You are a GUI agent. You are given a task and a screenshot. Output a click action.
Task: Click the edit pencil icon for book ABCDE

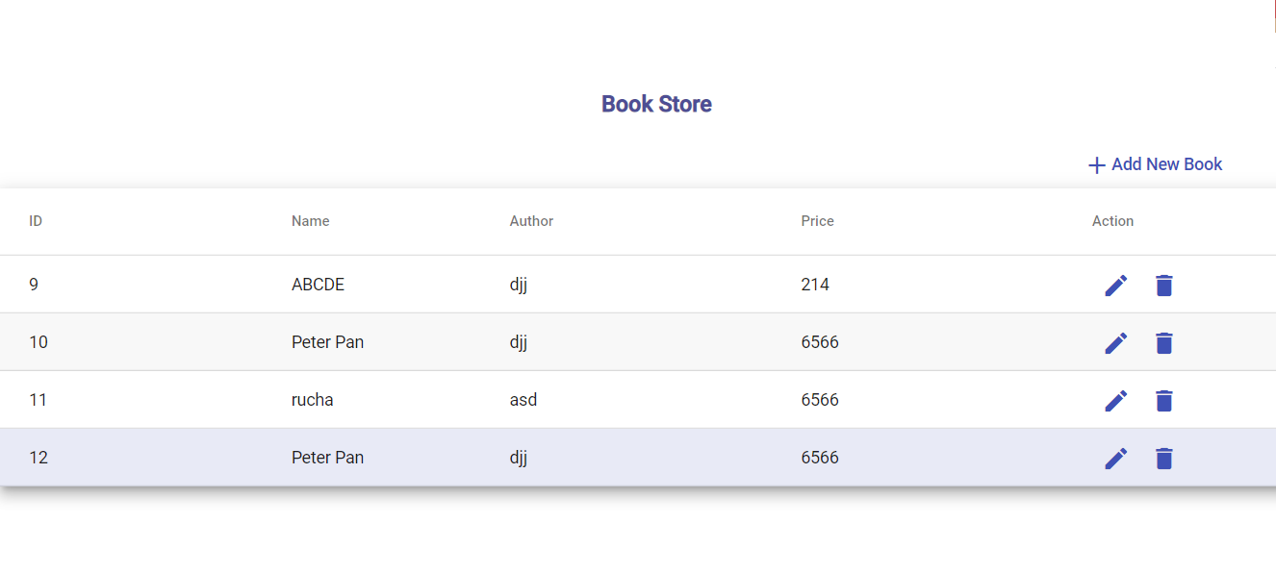pos(1116,285)
